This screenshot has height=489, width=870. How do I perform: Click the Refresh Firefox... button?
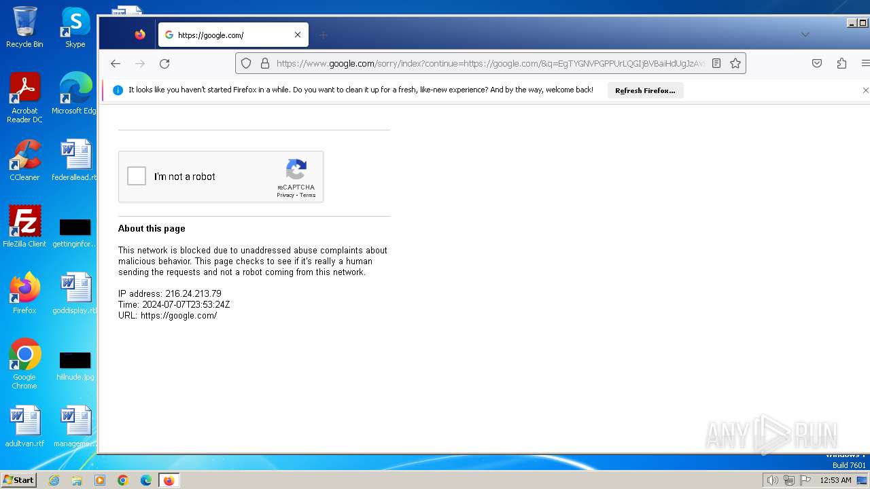(645, 90)
